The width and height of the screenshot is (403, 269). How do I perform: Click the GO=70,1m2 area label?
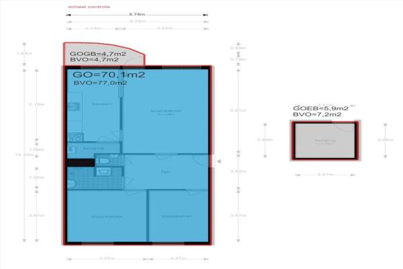coord(107,75)
